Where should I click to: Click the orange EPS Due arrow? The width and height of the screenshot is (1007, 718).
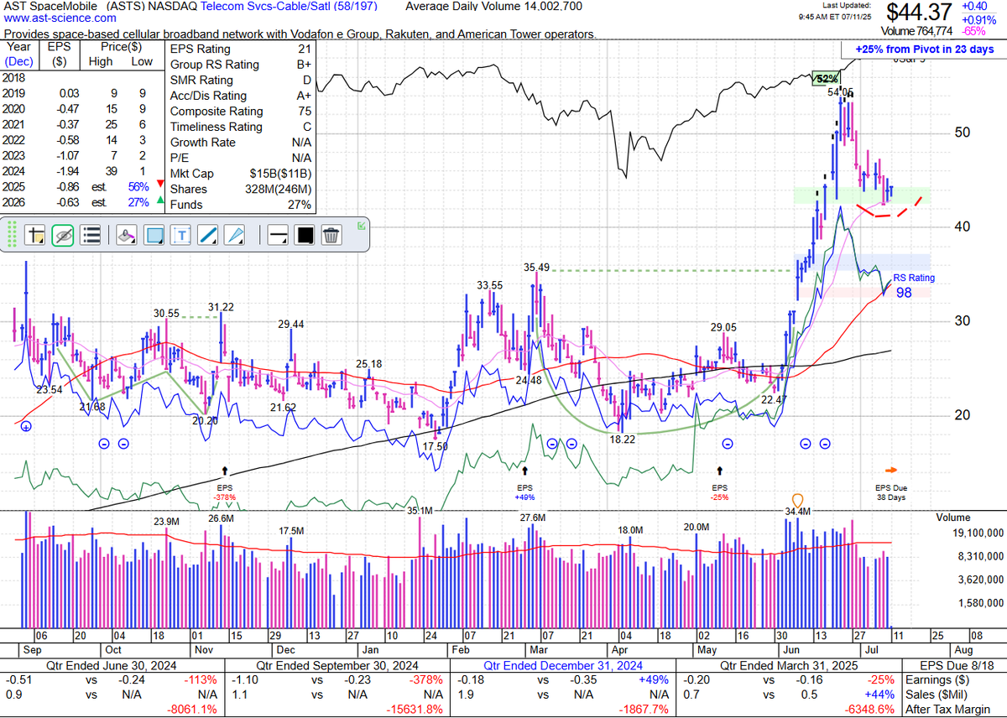[892, 470]
